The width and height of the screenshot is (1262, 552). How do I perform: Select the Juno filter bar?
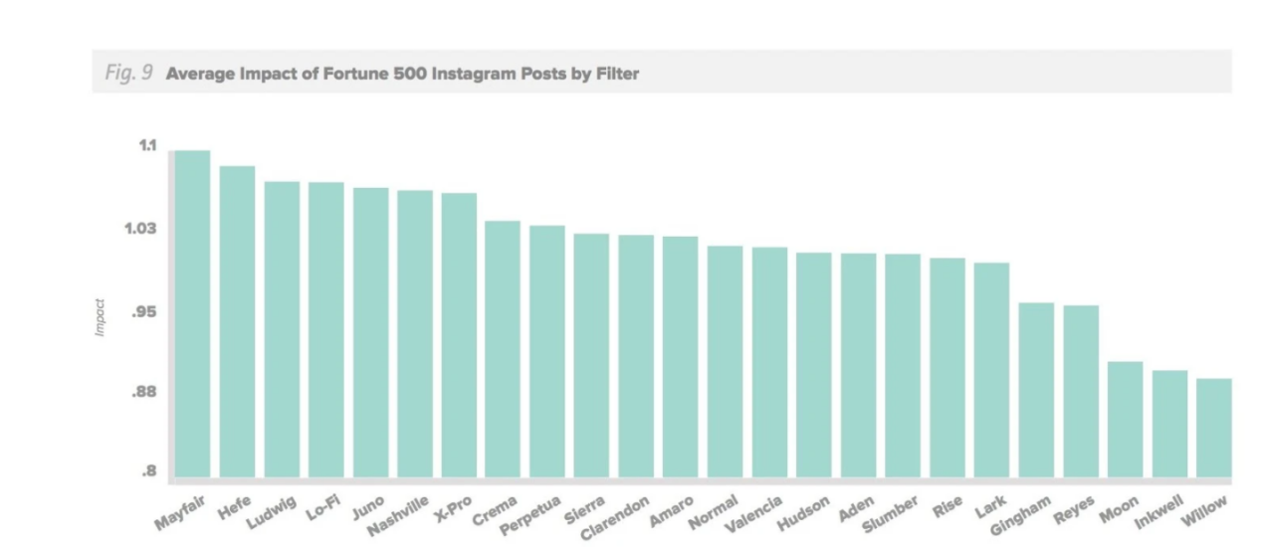[x=370, y=332]
